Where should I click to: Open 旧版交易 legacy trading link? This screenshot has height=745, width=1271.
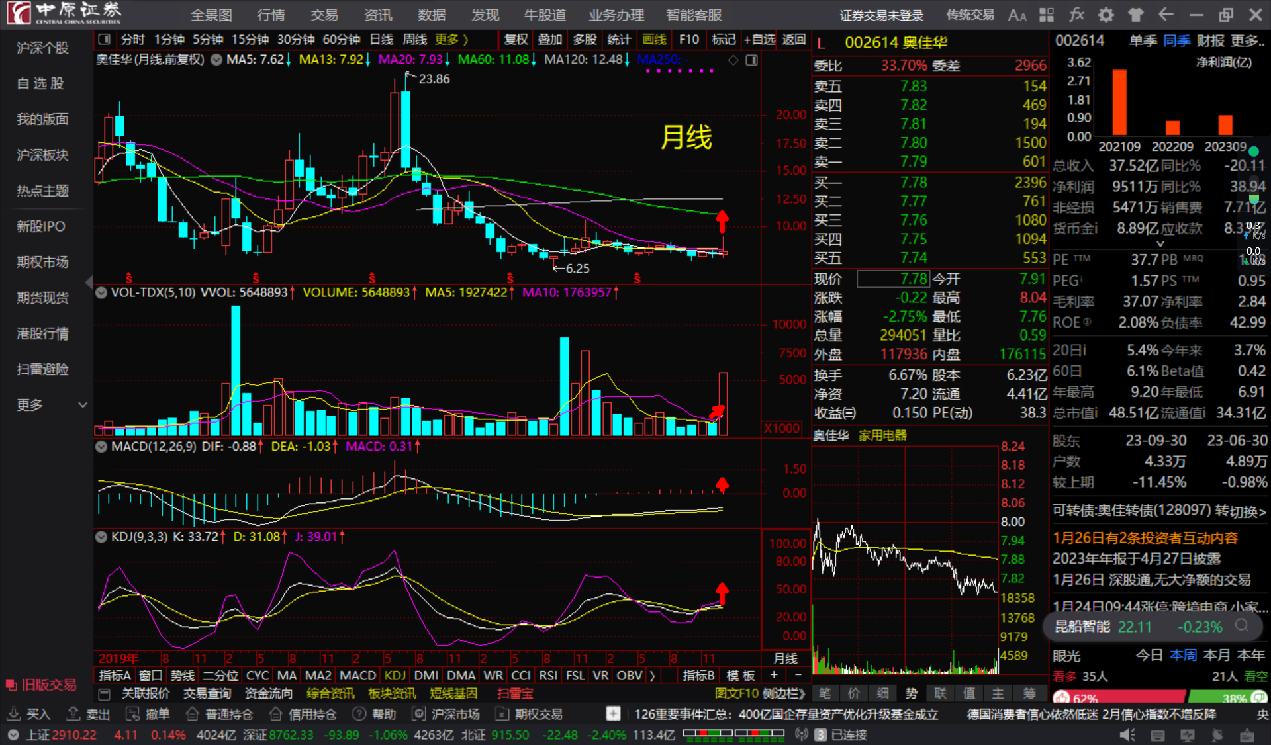42,685
